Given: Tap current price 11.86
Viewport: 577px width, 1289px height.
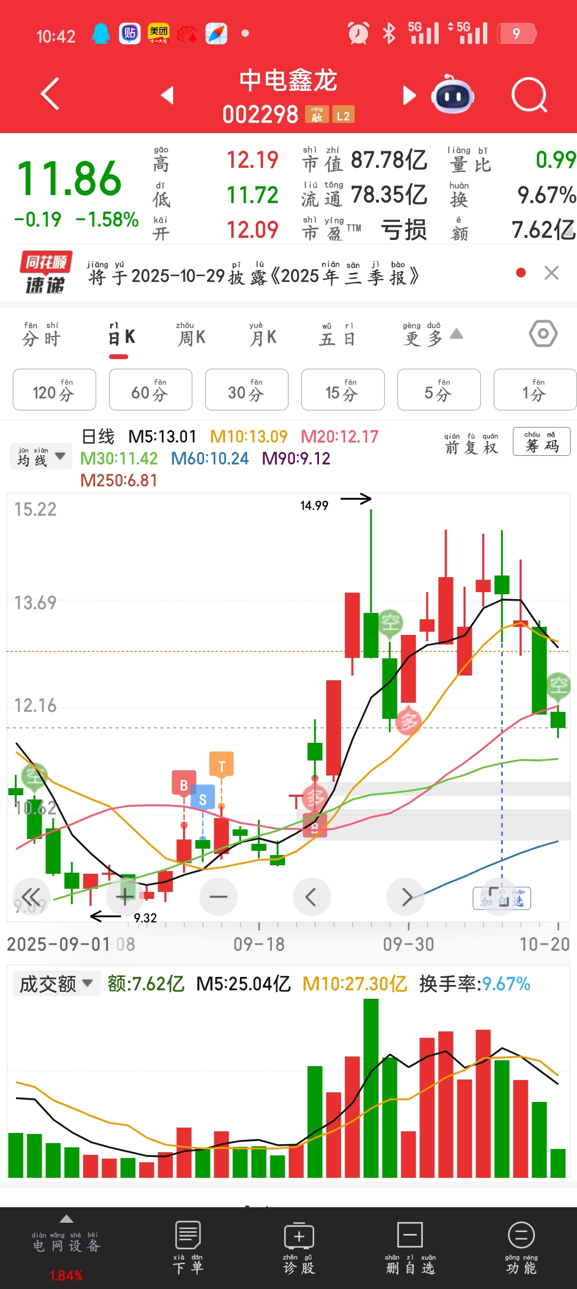Looking at the screenshot, I should pyautogui.click(x=69, y=178).
